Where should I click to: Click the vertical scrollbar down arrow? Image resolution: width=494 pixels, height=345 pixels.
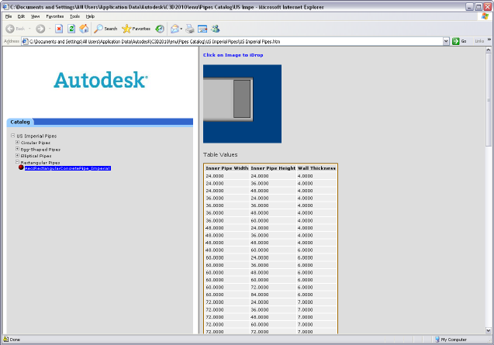[489, 330]
